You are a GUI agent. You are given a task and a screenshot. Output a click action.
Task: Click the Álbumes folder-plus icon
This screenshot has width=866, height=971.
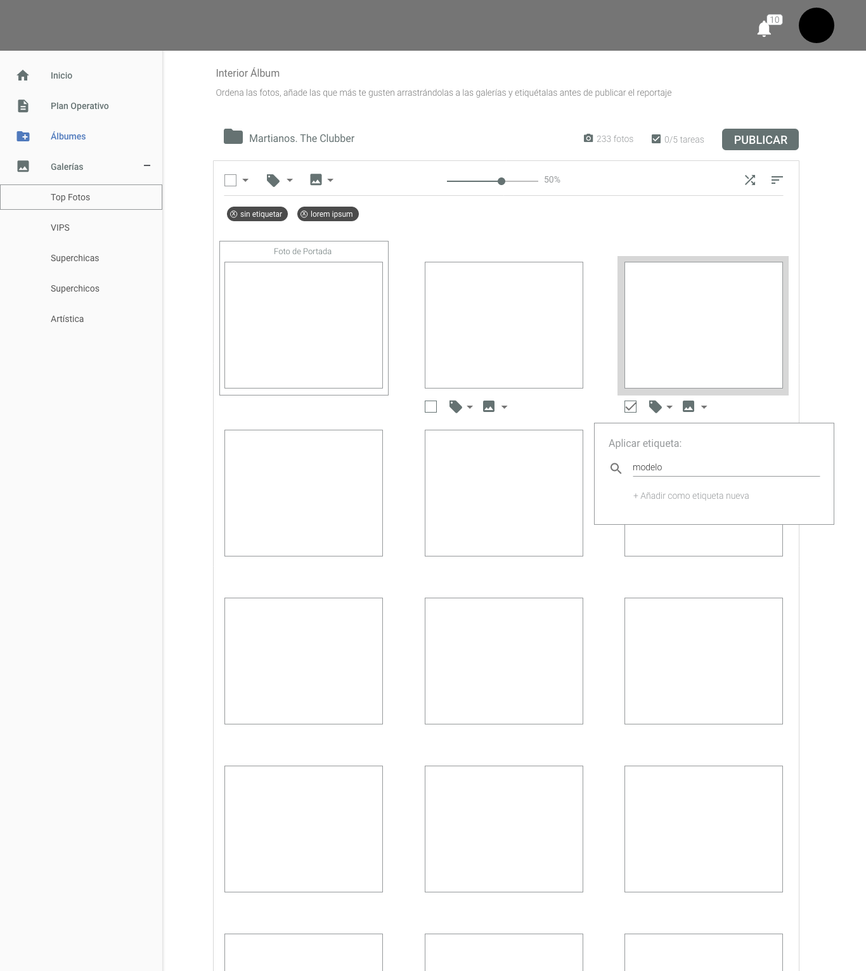(23, 136)
